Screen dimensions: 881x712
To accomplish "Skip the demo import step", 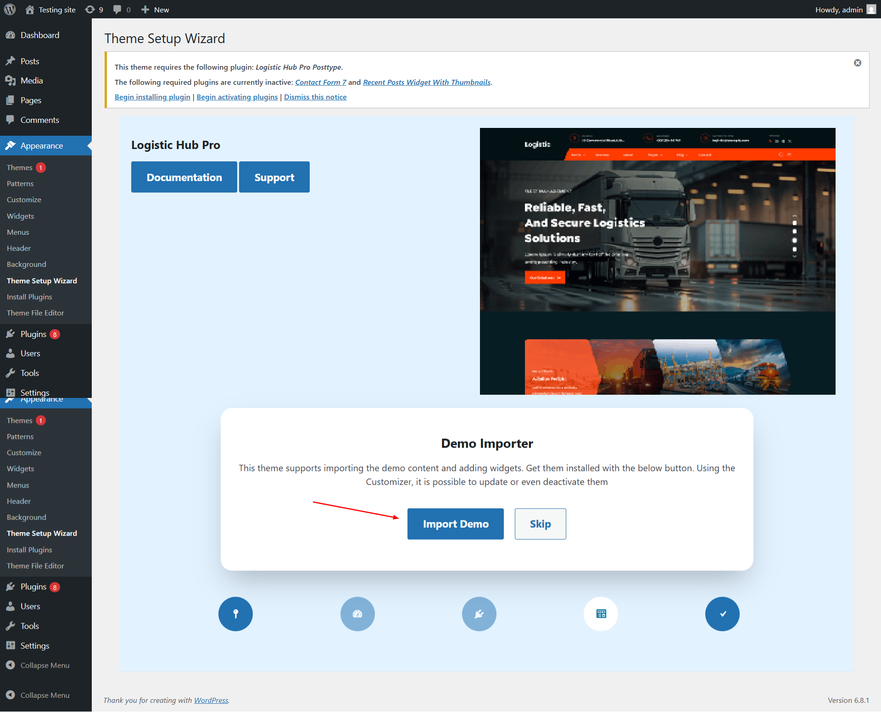I will click(x=541, y=524).
